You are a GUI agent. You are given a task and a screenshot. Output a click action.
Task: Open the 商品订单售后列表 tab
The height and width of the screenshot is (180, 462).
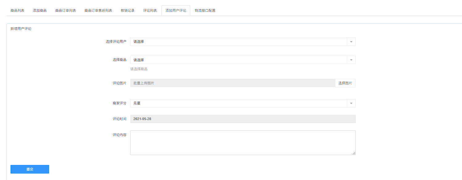pos(98,10)
